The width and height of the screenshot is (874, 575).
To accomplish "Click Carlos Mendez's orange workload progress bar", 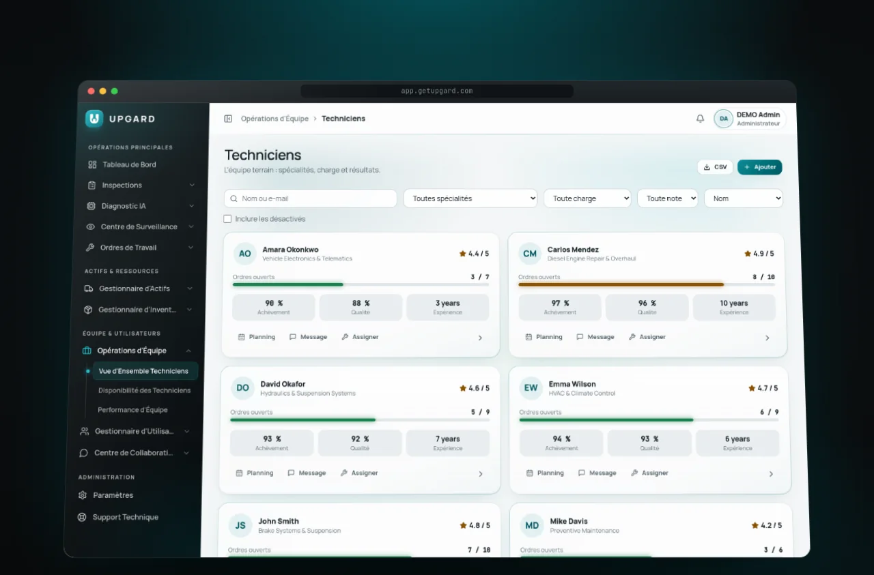I will point(647,284).
